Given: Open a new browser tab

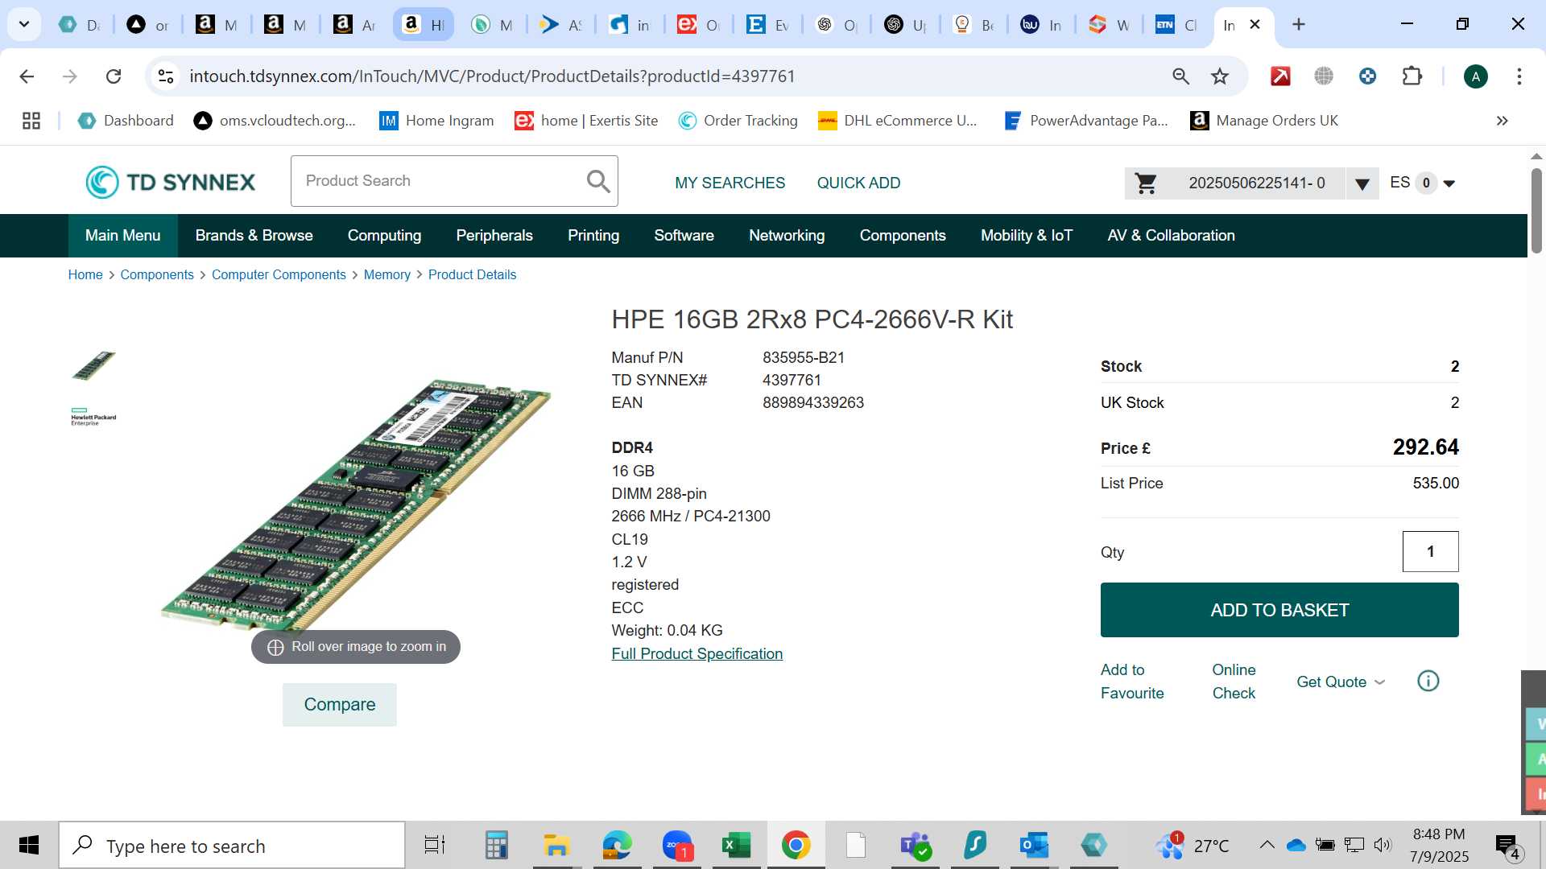Looking at the screenshot, I should tap(1298, 24).
